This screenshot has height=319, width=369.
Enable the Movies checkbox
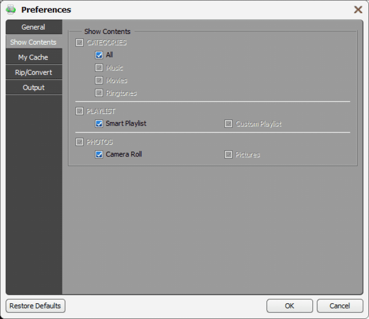pos(99,80)
